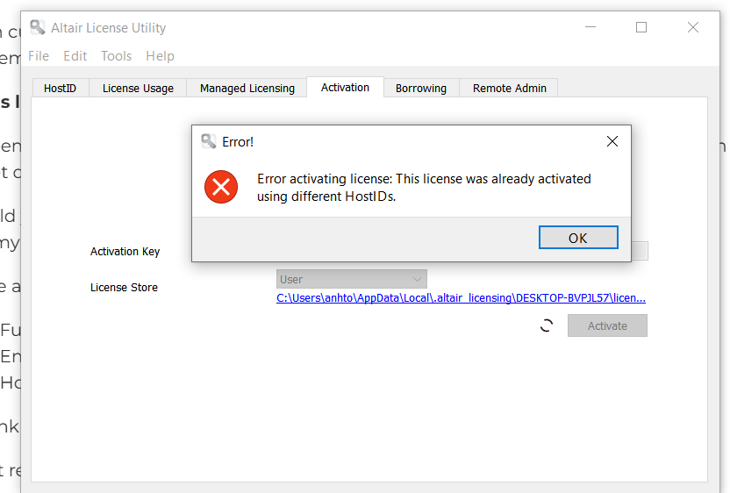Open the Managed Licensing tab
730x493 pixels.
pyautogui.click(x=247, y=88)
